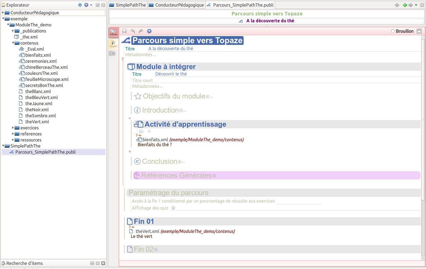Expand the _publications folder

[13, 31]
